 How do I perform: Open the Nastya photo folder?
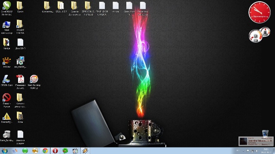point(7,44)
